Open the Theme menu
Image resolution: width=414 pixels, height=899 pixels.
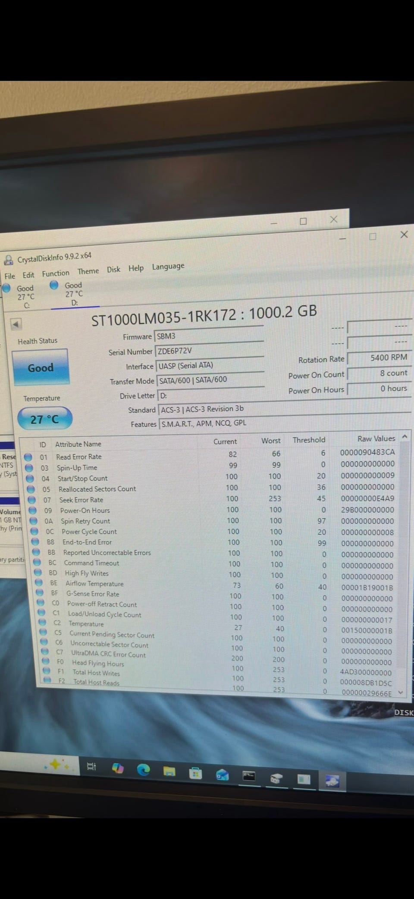click(x=88, y=271)
